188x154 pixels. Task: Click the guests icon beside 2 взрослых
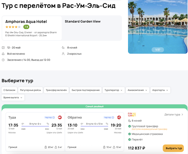(63, 54)
